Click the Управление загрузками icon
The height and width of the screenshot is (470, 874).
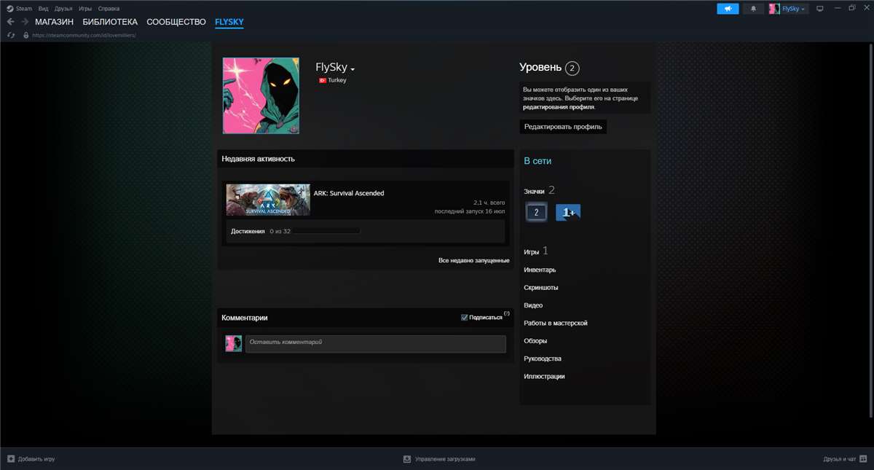407,458
